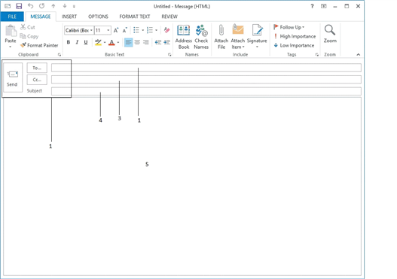Shrink font size

point(124,30)
